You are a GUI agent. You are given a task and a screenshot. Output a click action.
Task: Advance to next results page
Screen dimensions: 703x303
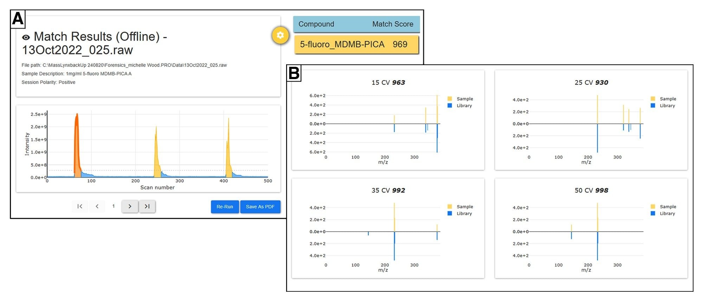coord(130,206)
